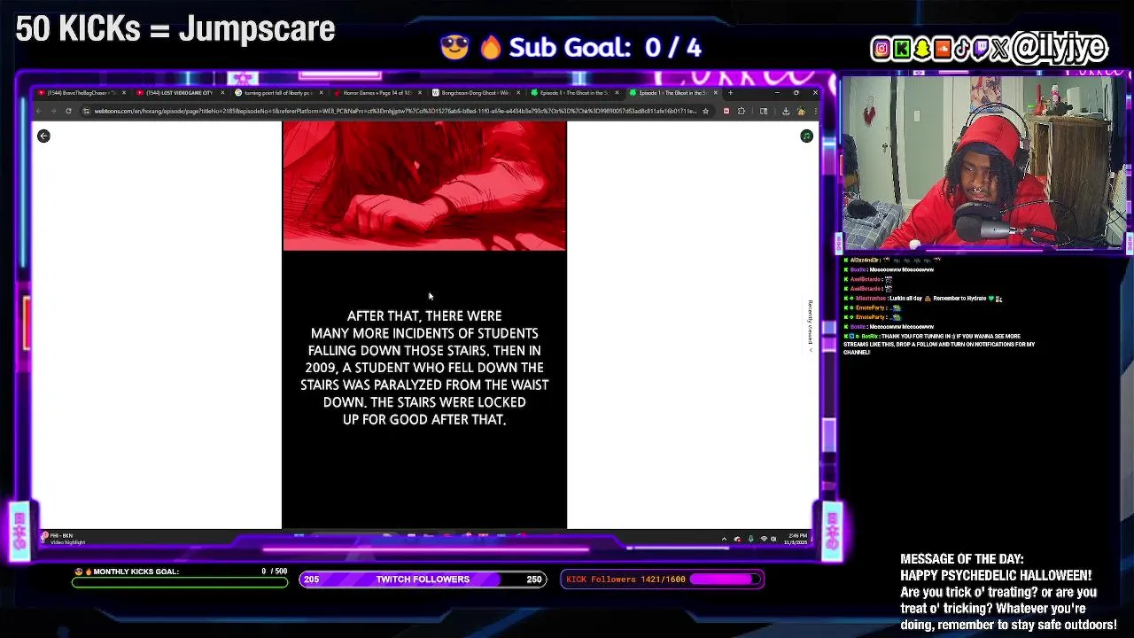View site information icon in address bar

pyautogui.click(x=86, y=111)
